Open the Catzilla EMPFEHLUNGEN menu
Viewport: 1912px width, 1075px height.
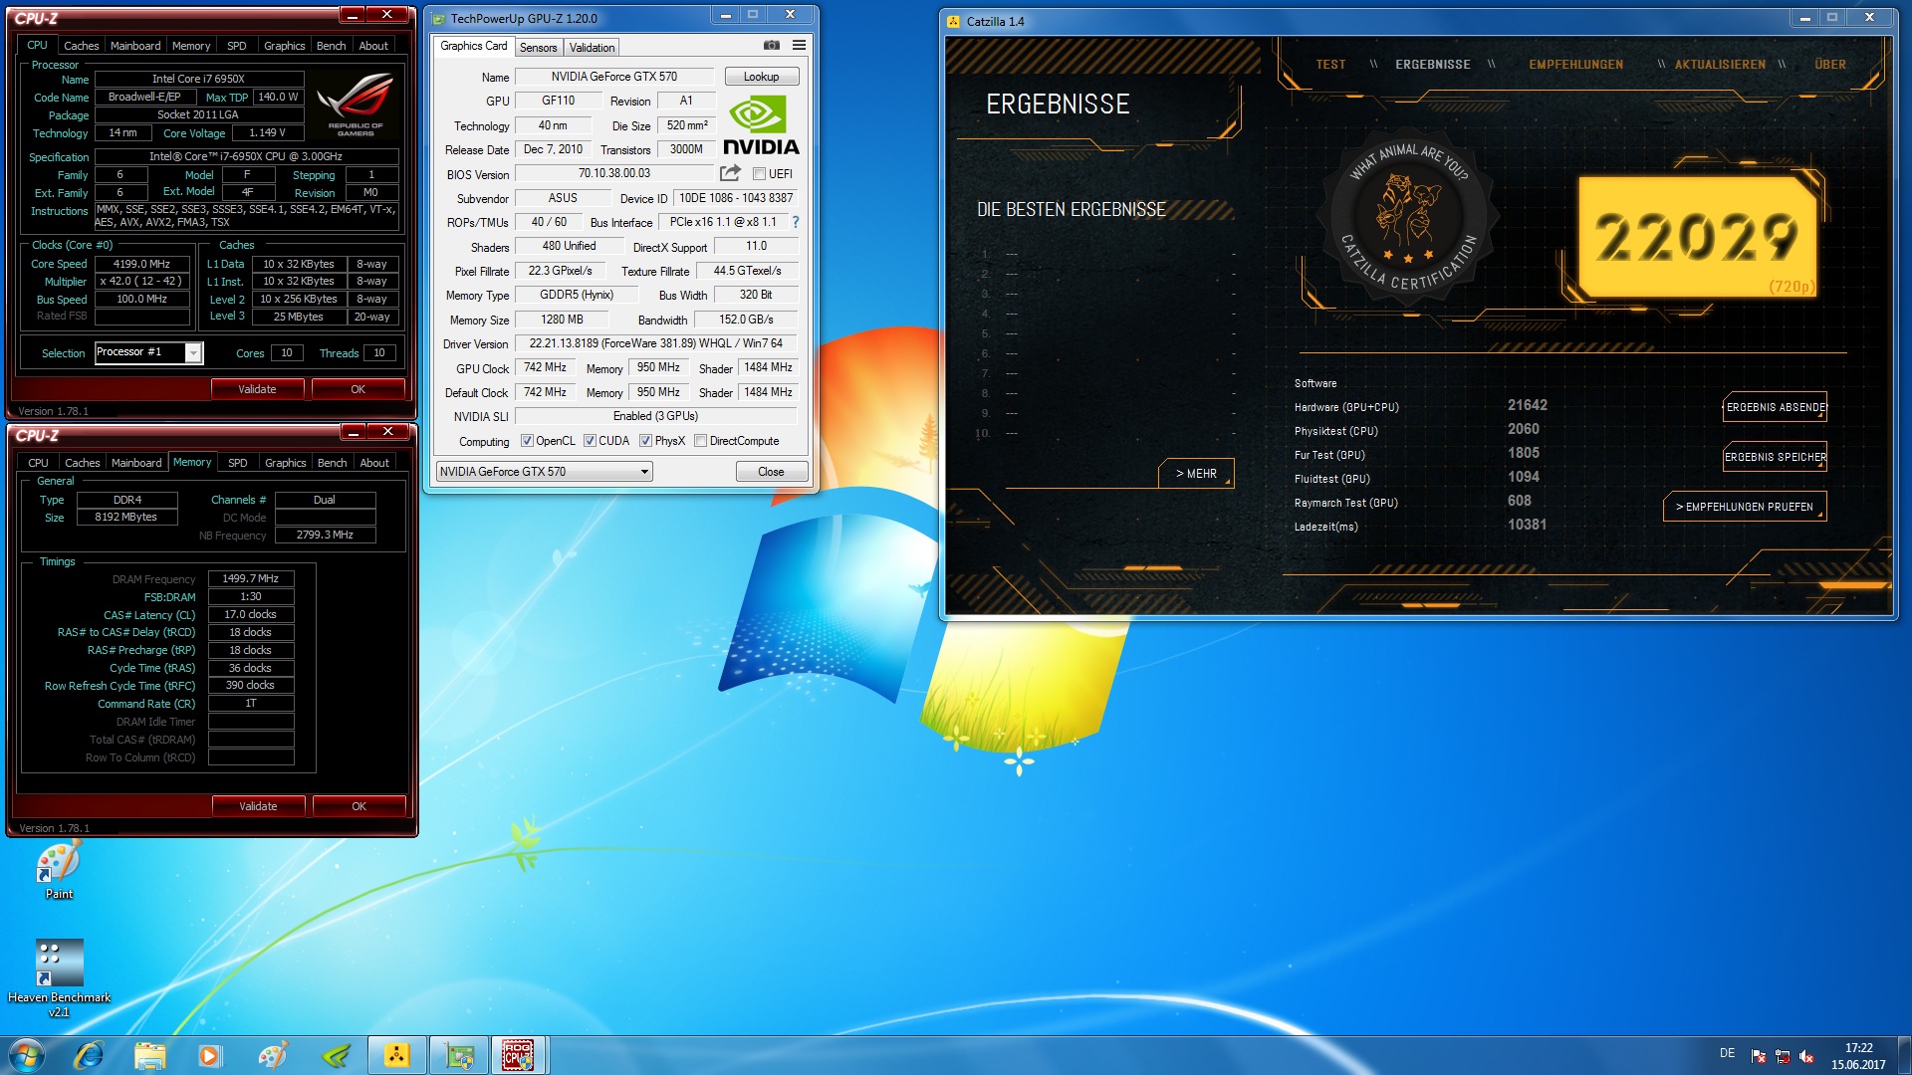coord(1575,65)
